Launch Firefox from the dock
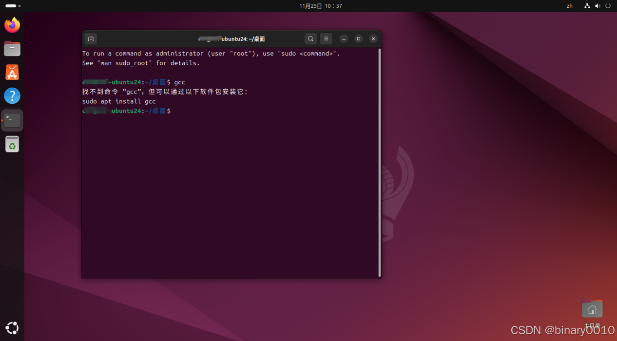 (x=12, y=24)
